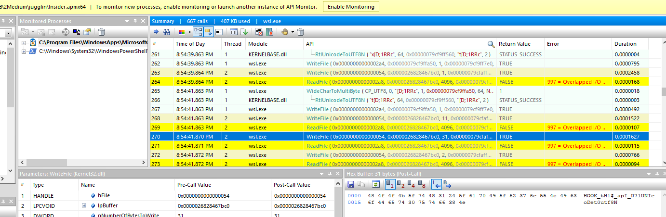Click the module with red X icon

click(x=270, y=32)
